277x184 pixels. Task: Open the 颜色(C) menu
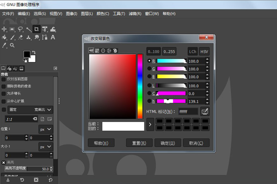point(103,14)
